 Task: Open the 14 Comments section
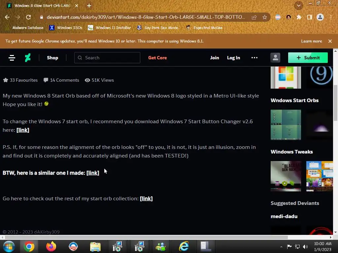[x=61, y=80]
